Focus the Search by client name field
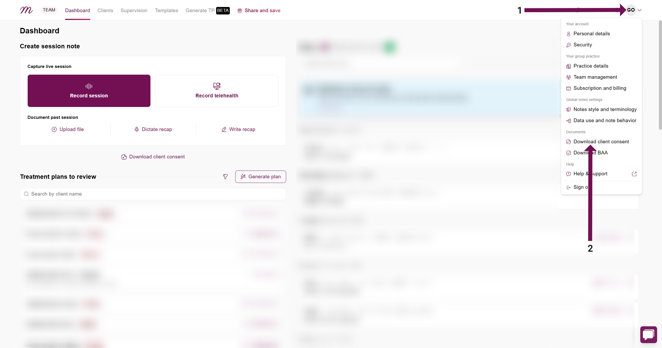The height and width of the screenshot is (348, 662). pyautogui.click(x=153, y=194)
